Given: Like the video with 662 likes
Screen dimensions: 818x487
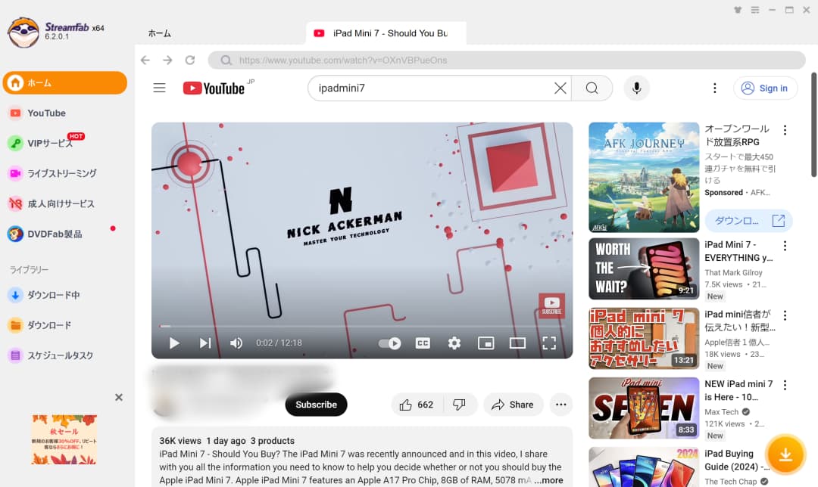Looking at the screenshot, I should (x=417, y=404).
